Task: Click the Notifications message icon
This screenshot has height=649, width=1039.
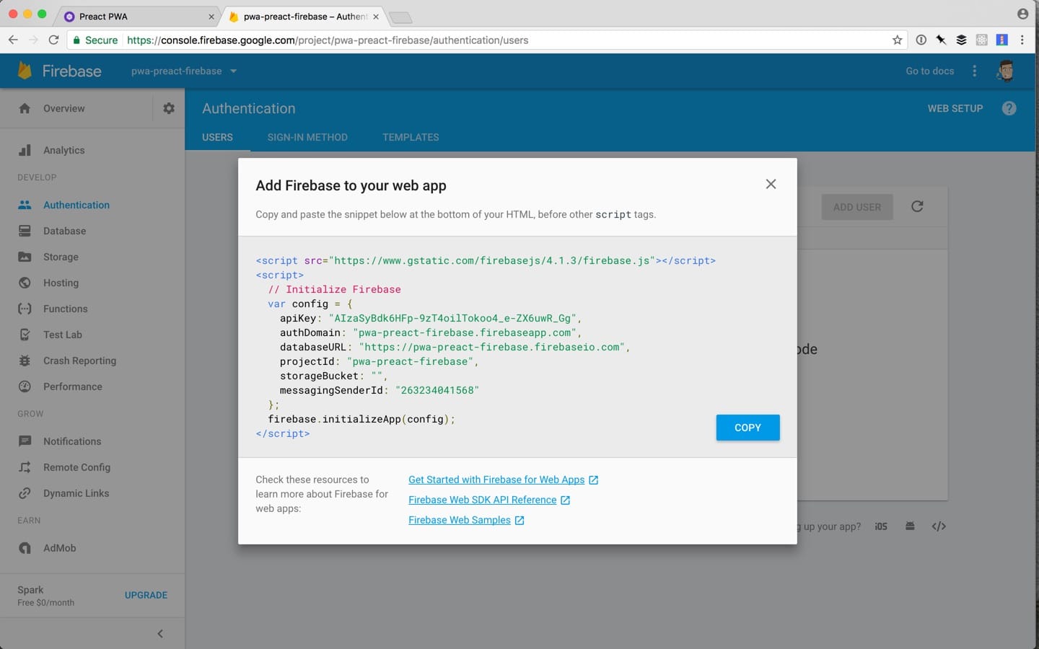Action: tap(25, 441)
